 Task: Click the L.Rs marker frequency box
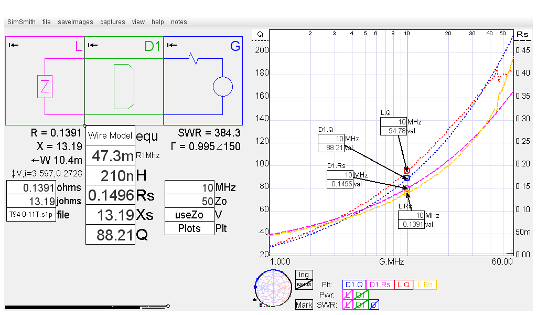(x=411, y=215)
